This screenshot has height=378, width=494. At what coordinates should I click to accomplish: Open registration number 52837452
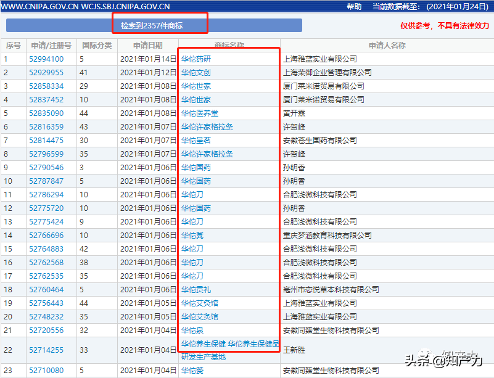pos(46,99)
